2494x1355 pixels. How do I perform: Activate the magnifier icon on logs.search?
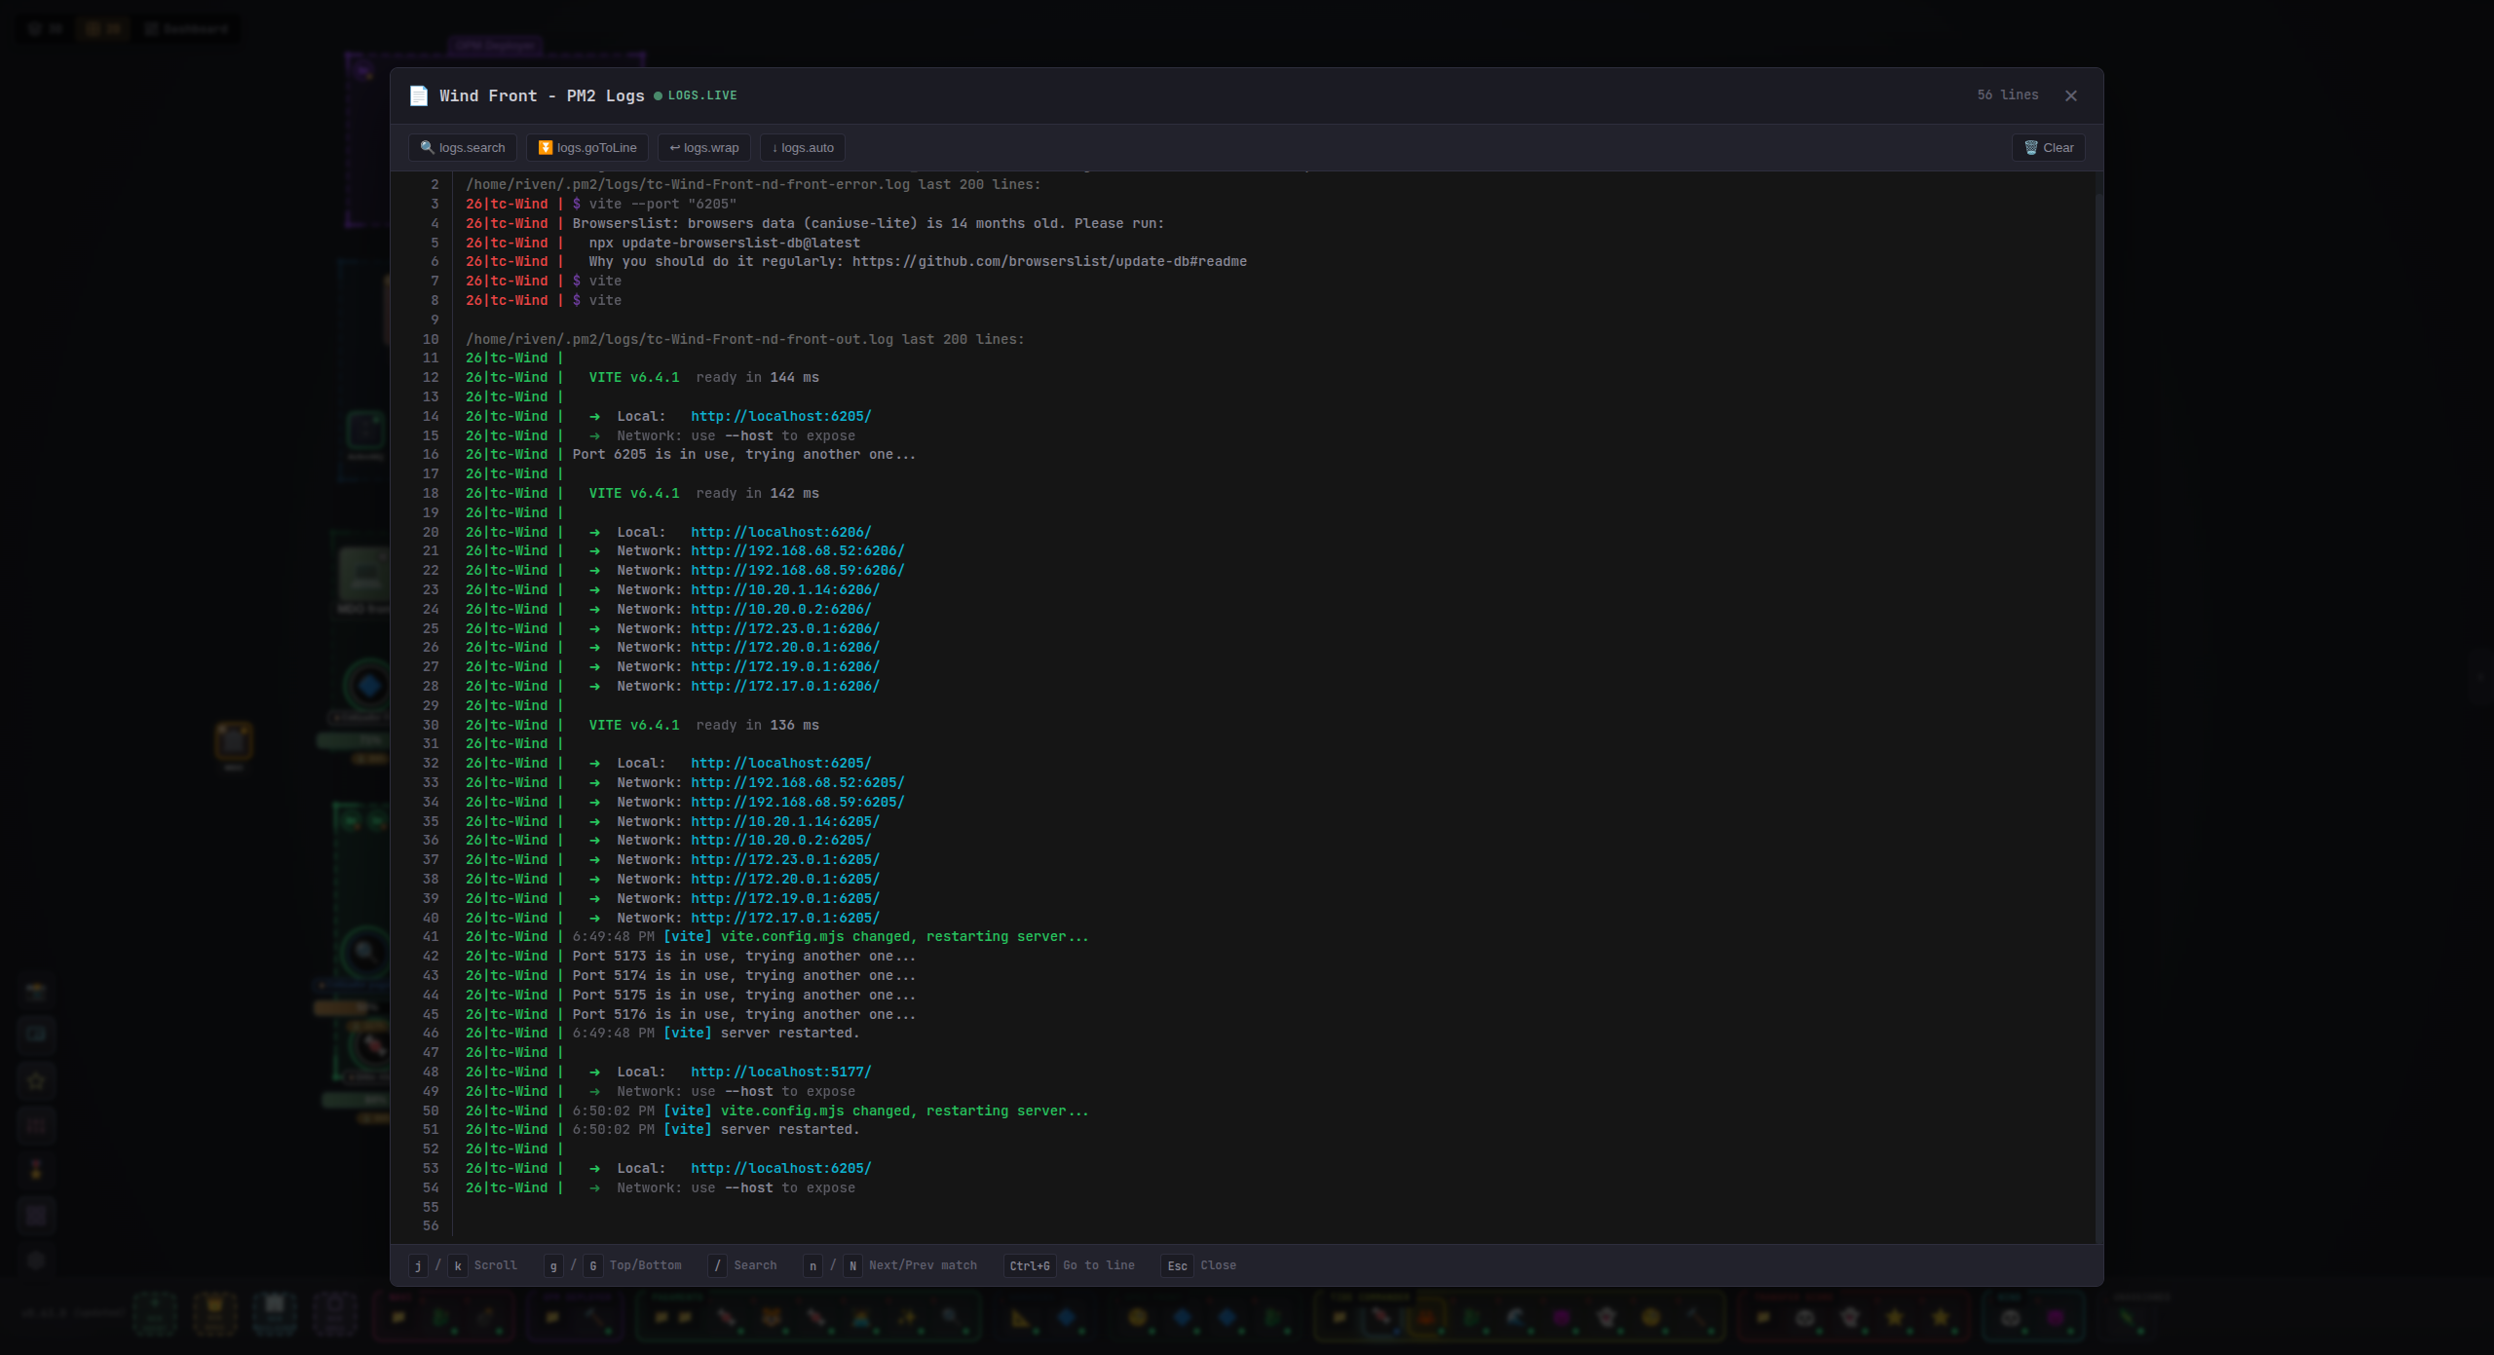[429, 148]
